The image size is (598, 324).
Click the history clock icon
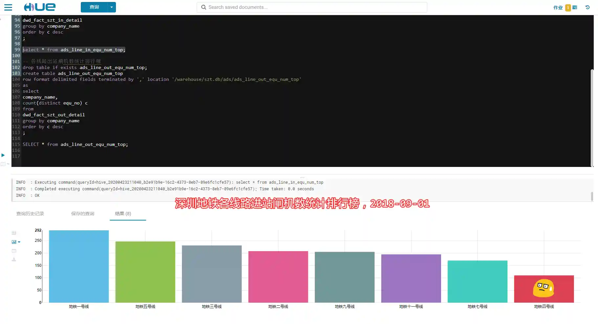[587, 7]
